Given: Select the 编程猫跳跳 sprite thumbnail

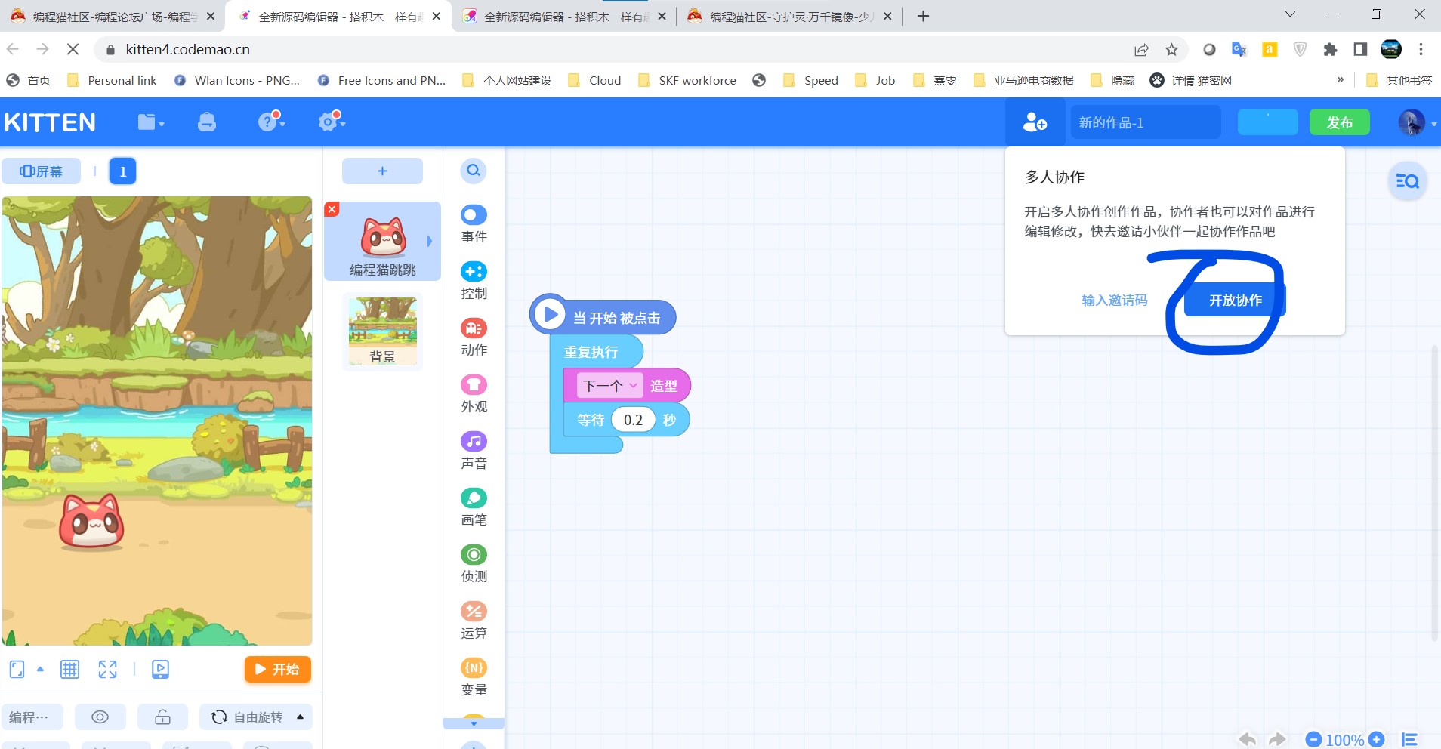Looking at the screenshot, I should tap(382, 242).
